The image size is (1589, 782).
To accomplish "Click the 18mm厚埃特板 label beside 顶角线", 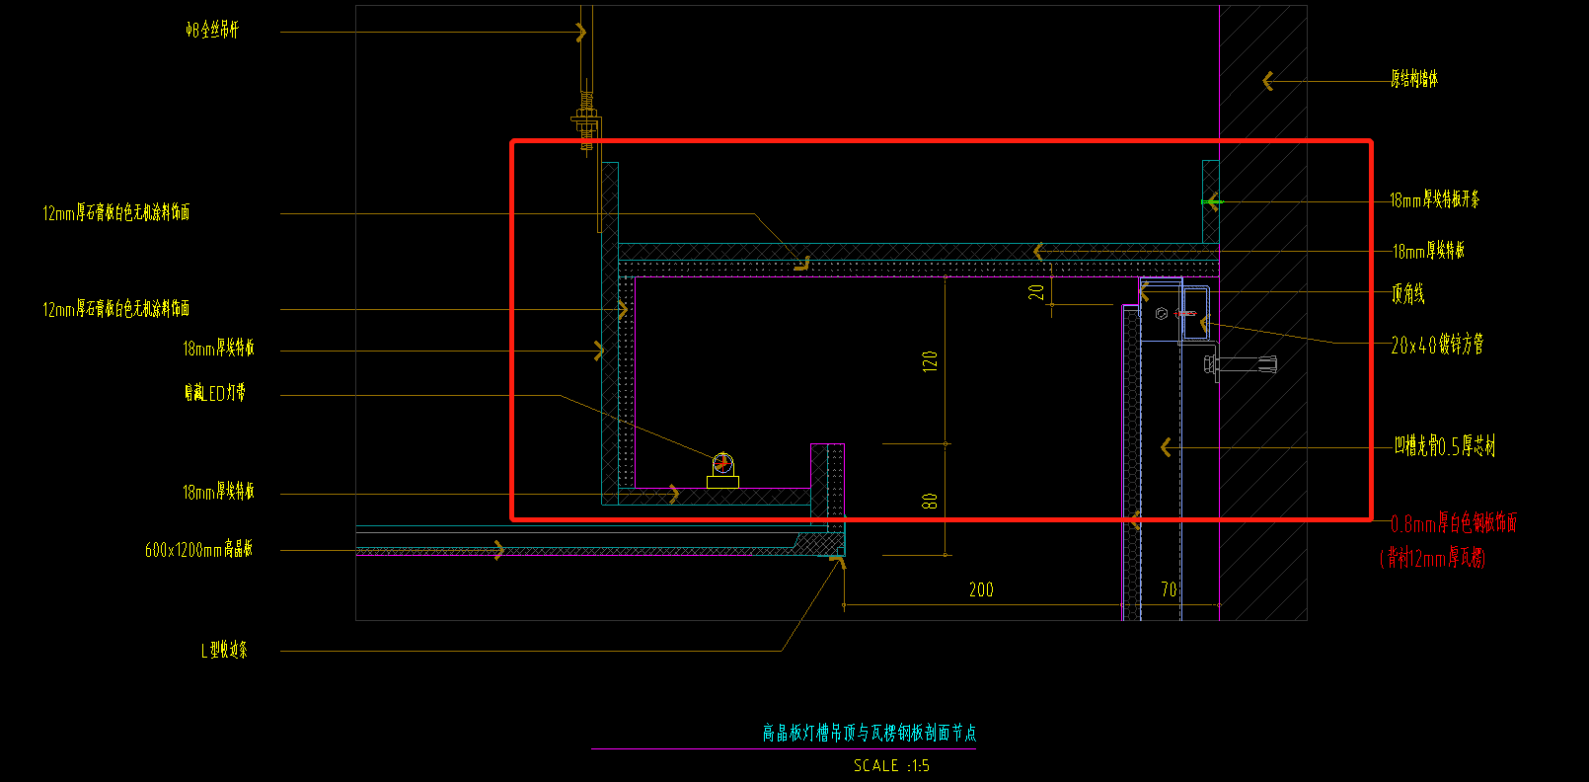I will point(1428,251).
